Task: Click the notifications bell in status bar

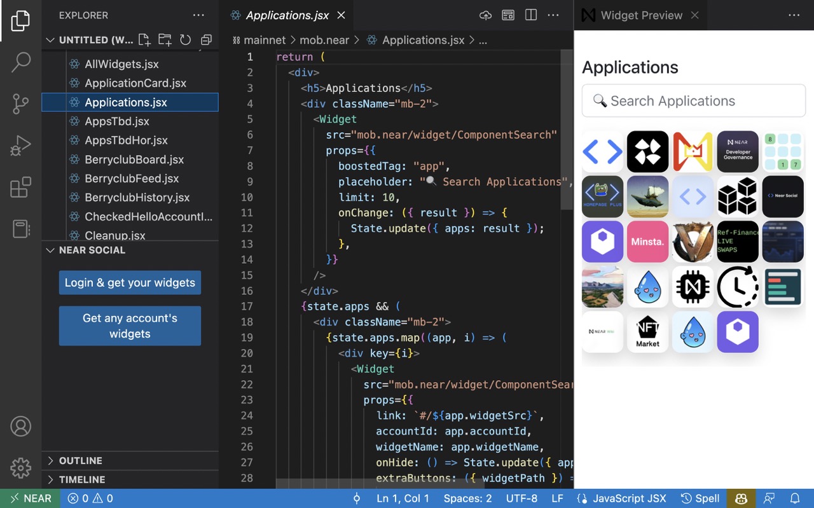Action: tap(795, 498)
